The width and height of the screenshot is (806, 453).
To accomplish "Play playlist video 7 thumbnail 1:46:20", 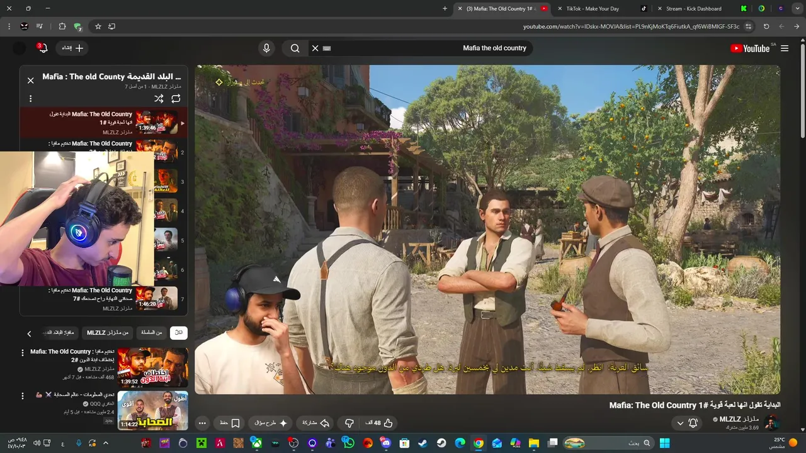I will click(156, 298).
